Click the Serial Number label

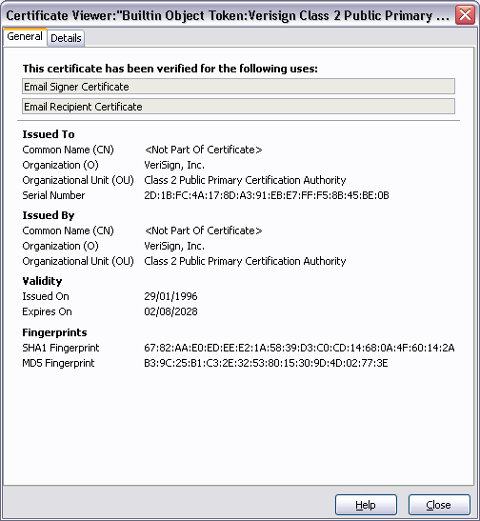click(53, 195)
